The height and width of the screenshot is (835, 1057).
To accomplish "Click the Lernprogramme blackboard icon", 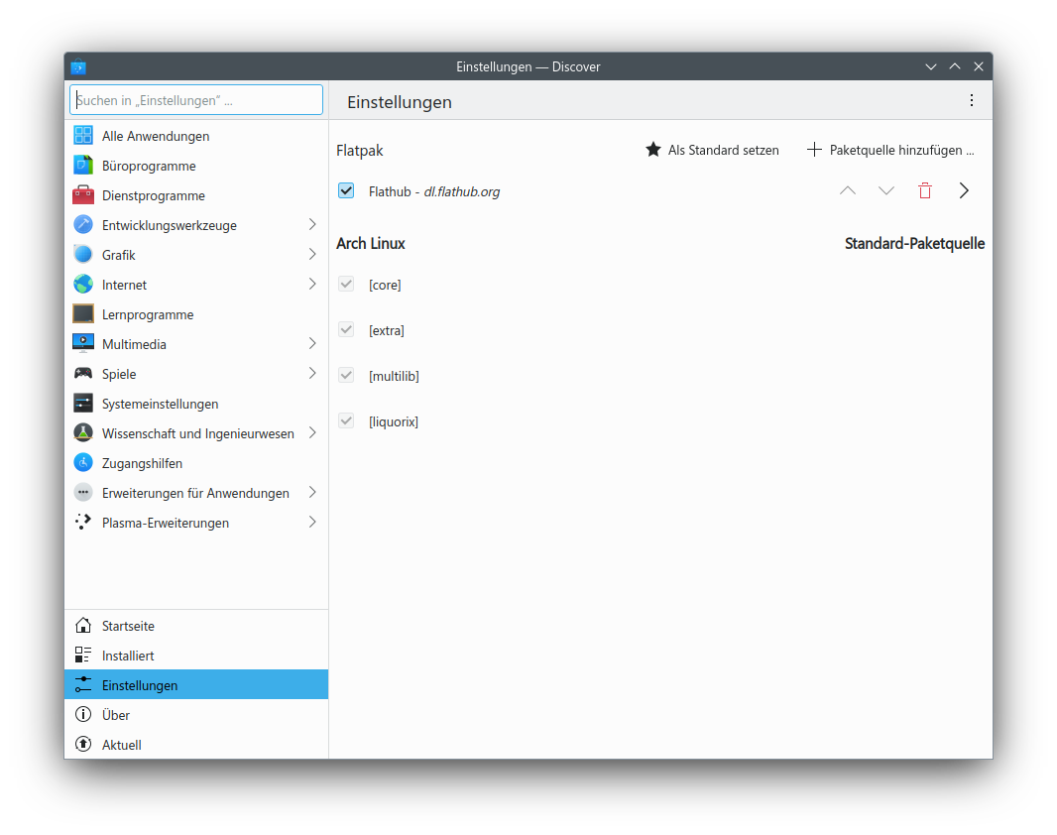I will click(83, 313).
